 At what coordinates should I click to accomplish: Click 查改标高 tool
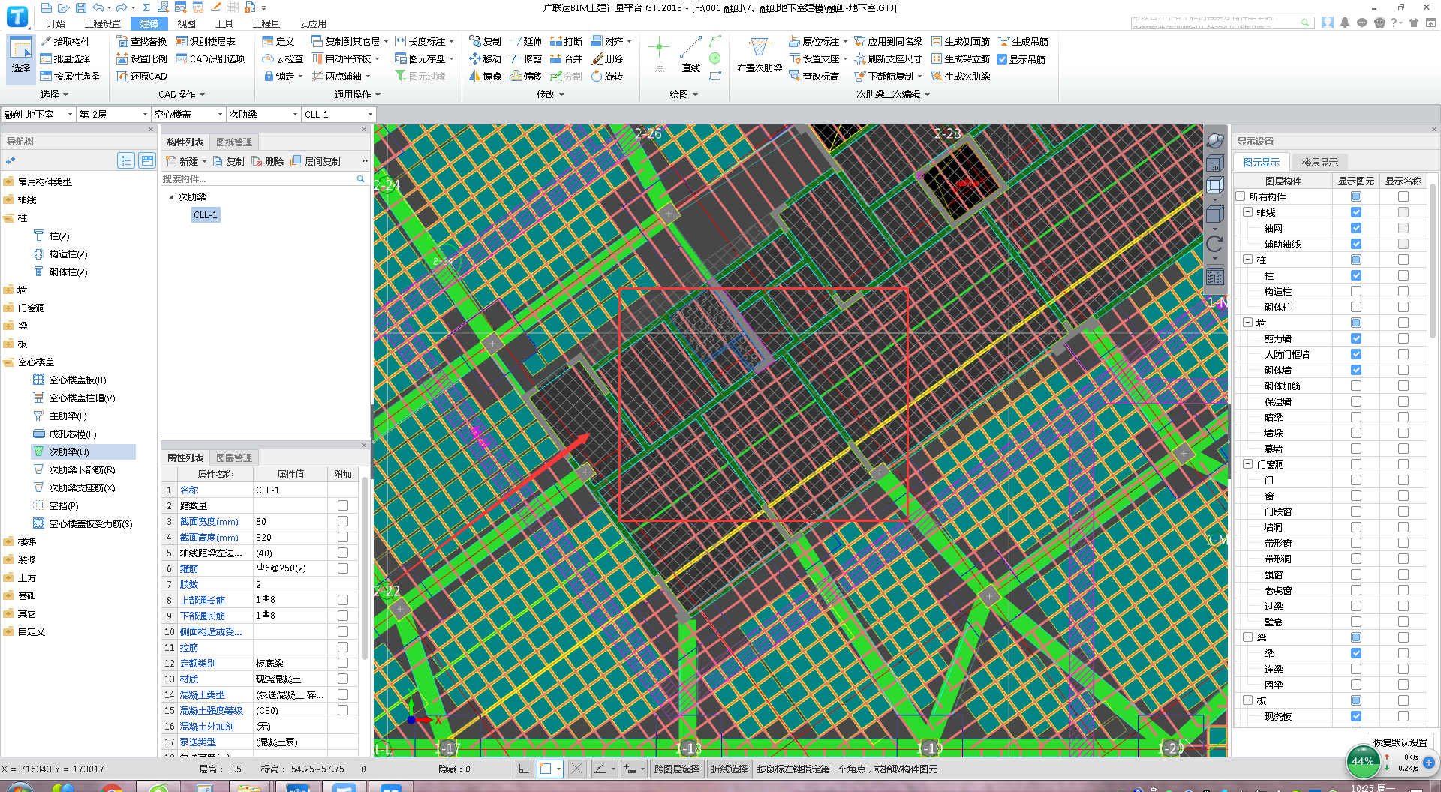coord(814,76)
